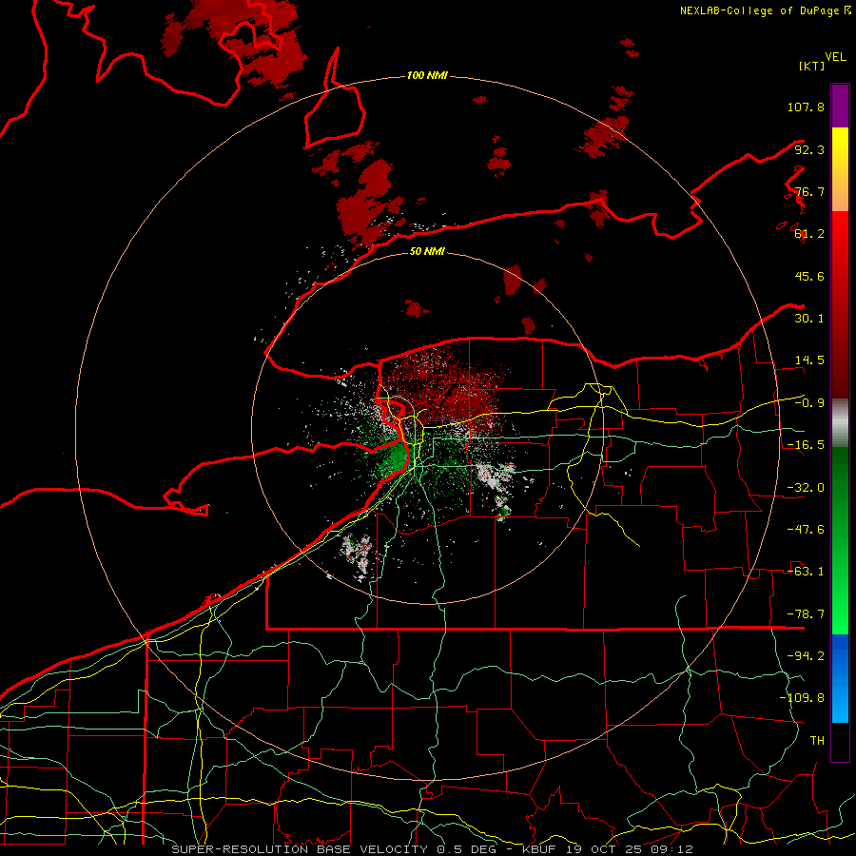Pick the blue segment of the color bar
Screen dimensions: 856x856
(840, 678)
